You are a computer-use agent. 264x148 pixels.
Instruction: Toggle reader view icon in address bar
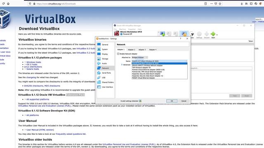click(205, 4)
